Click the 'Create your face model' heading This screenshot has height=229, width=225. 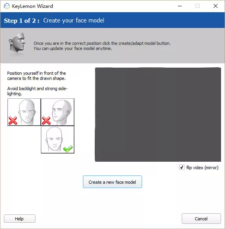click(x=74, y=20)
